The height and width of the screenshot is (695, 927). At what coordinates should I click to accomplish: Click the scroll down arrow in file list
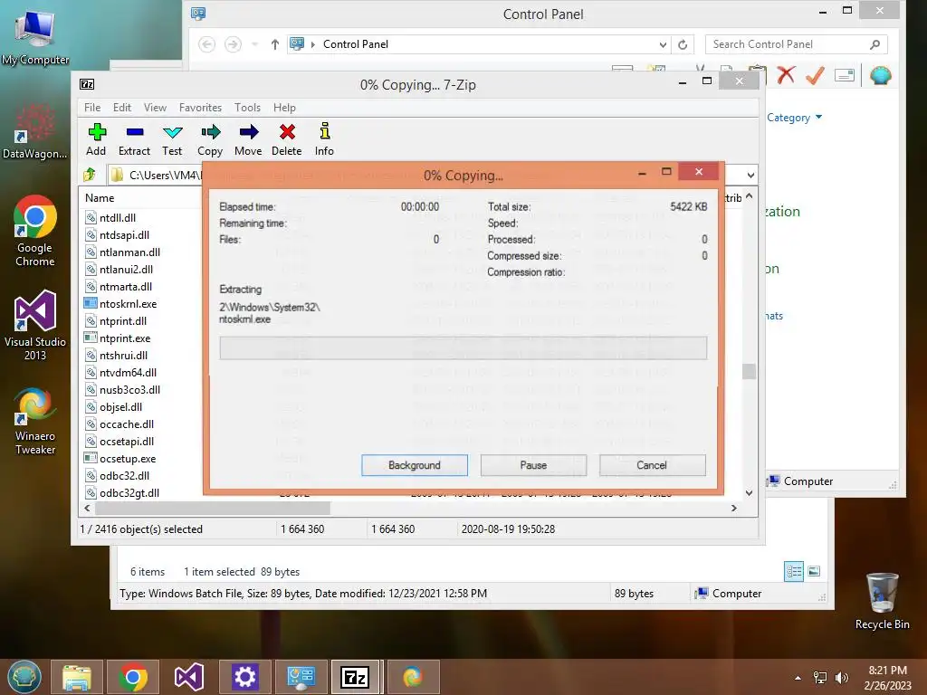click(749, 493)
